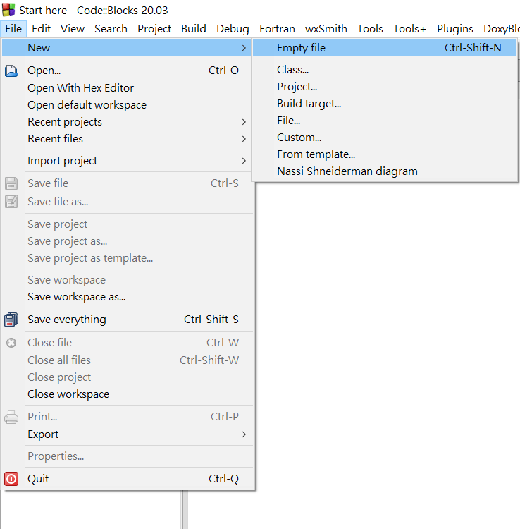Choose Custom... from New submenu
The image size is (520, 529).
coord(384,138)
